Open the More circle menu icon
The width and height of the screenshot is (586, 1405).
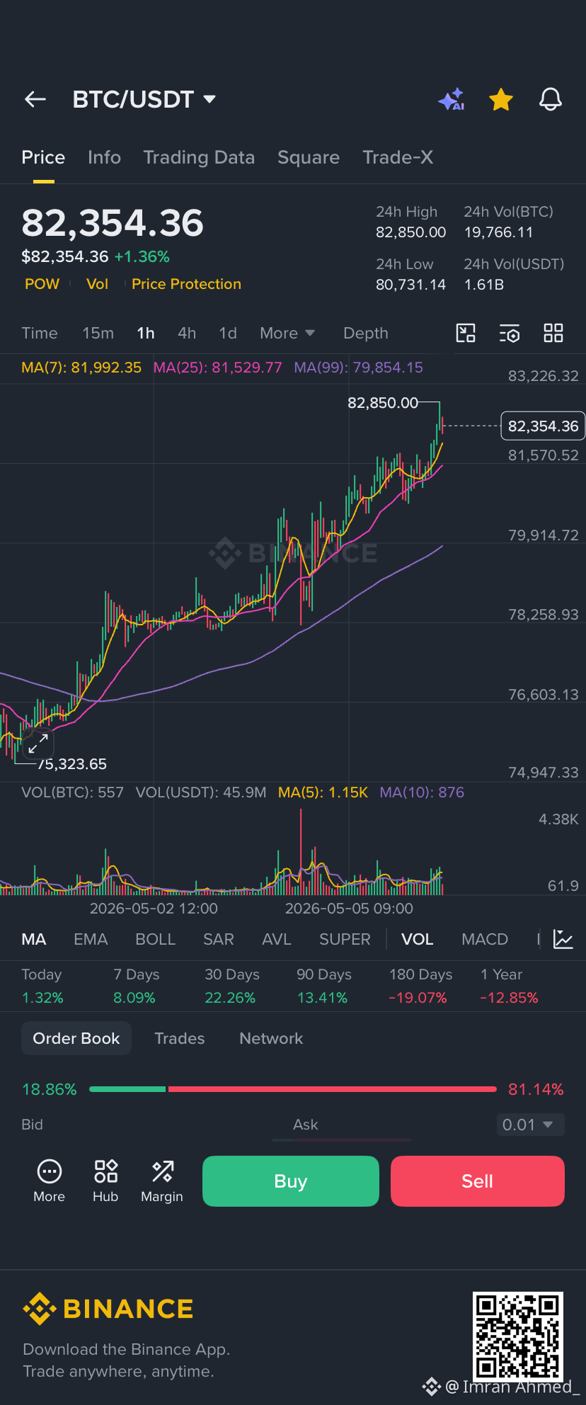[49, 1181]
